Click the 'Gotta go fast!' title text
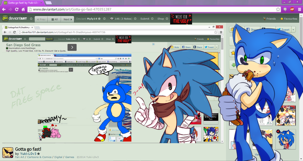Viewport: 303px width, 161px height. coord(28,149)
